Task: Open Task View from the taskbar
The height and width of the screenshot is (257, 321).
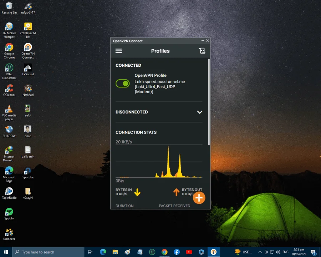Action: click(90, 252)
